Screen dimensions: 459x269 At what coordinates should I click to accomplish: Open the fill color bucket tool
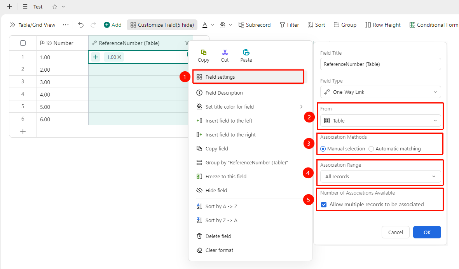click(x=223, y=25)
